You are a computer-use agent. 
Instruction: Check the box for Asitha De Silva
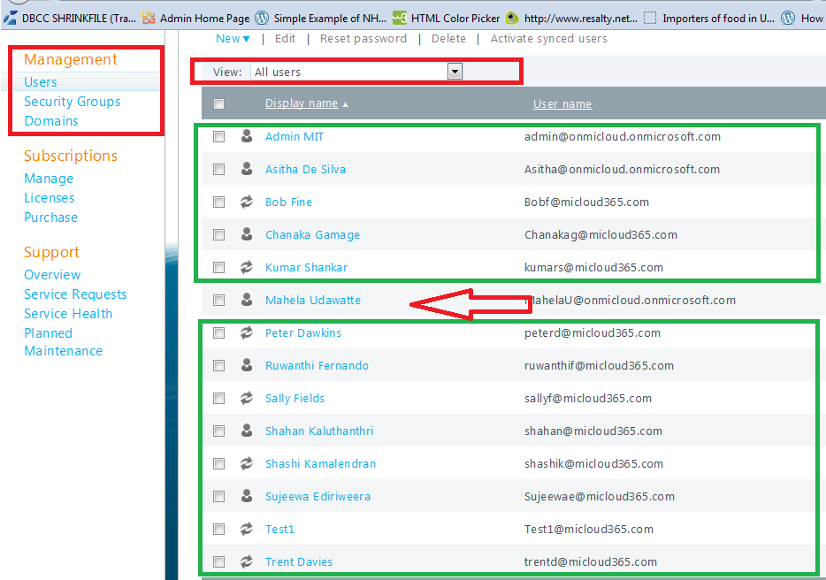pos(218,169)
